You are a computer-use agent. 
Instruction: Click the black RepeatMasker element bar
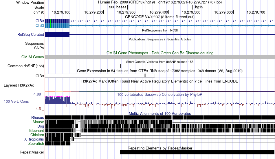click(197, 152)
